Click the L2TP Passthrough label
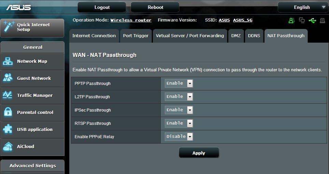The height and width of the screenshot is (174, 329). click(92, 97)
